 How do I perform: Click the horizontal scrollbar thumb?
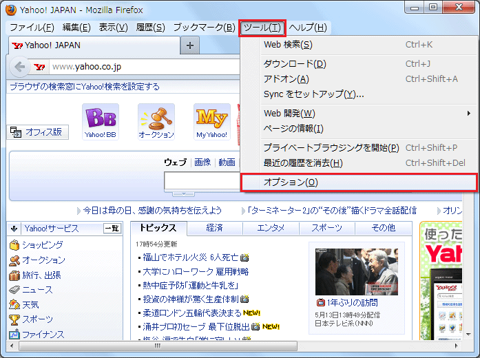coord(158,346)
